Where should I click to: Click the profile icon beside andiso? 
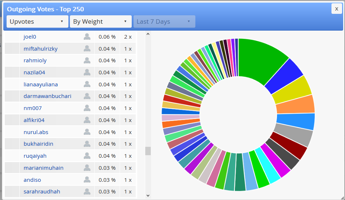point(87,180)
